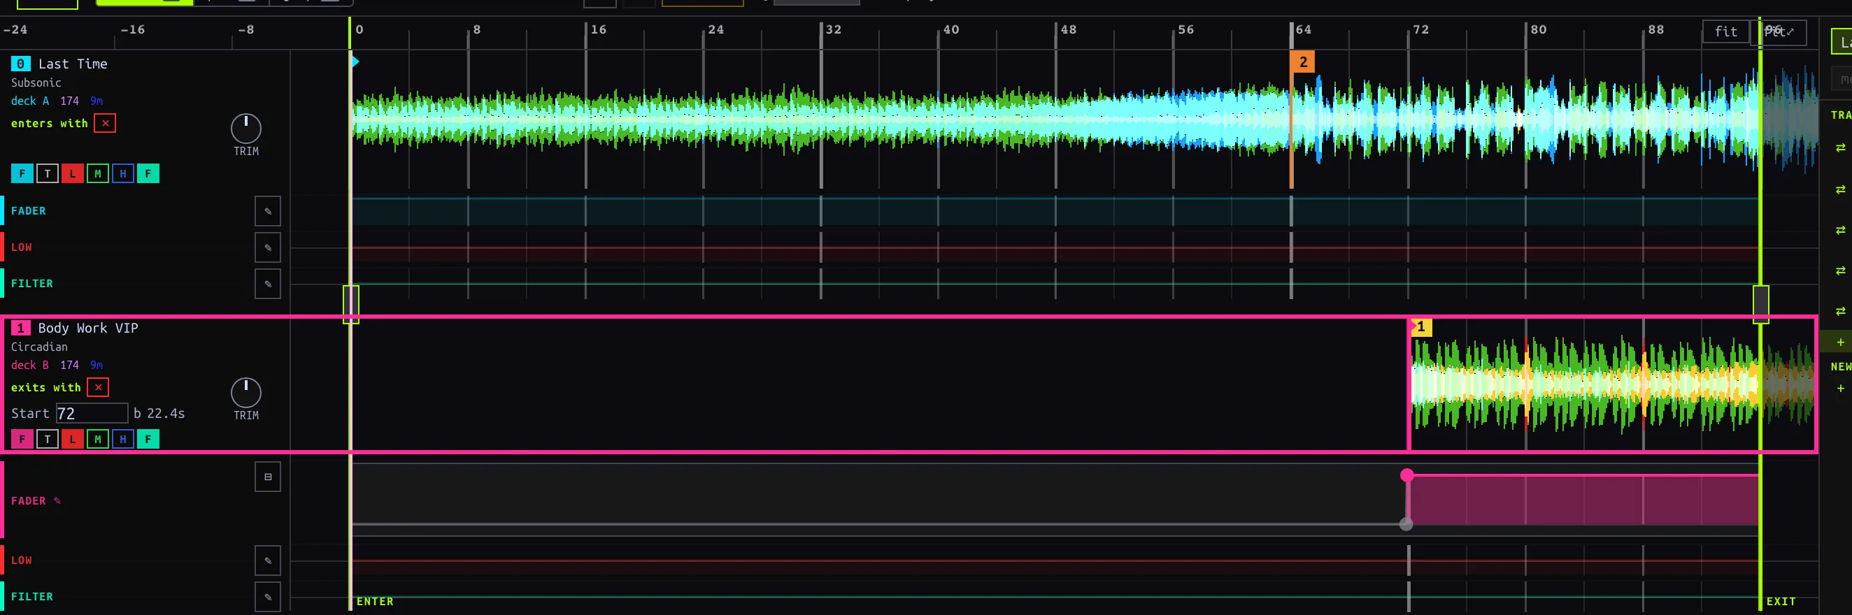
Task: Click the plus icon below NEW in the sidebar
Action: tap(1840, 389)
